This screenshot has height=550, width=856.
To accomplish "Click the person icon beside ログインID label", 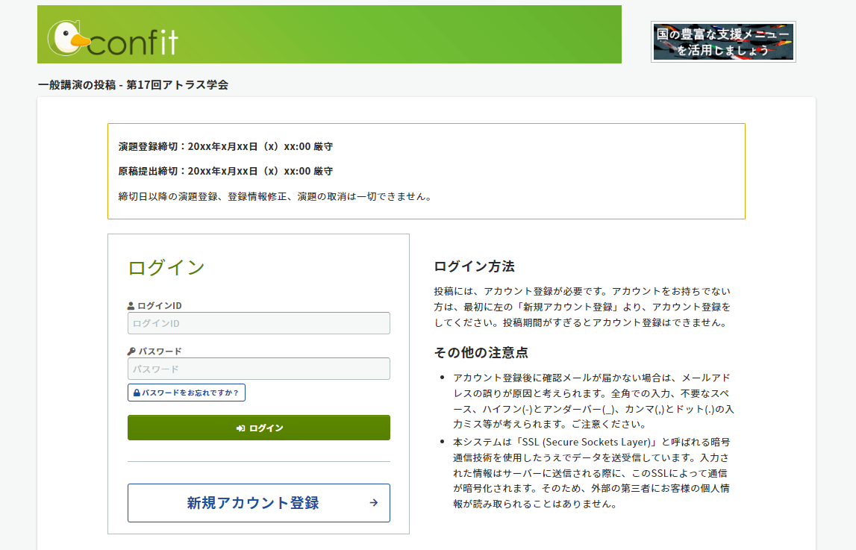I will point(131,305).
